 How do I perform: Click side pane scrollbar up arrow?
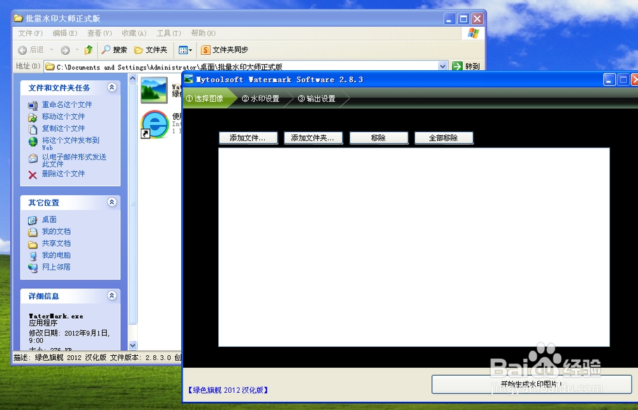click(133, 78)
